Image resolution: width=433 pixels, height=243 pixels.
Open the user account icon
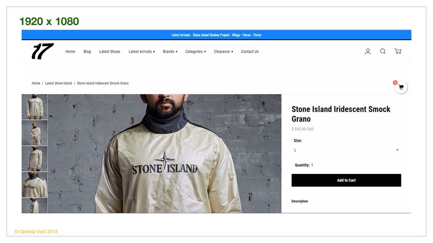click(367, 51)
